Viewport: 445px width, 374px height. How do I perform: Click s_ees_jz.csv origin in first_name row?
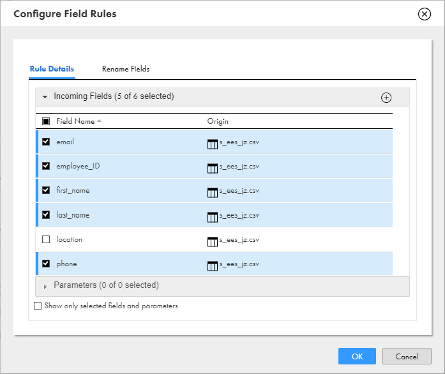[x=239, y=191]
